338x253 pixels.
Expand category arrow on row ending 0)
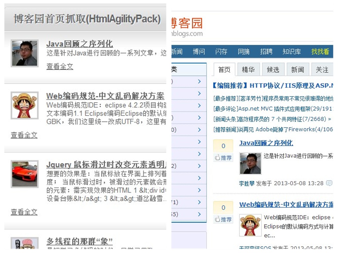point(199,130)
